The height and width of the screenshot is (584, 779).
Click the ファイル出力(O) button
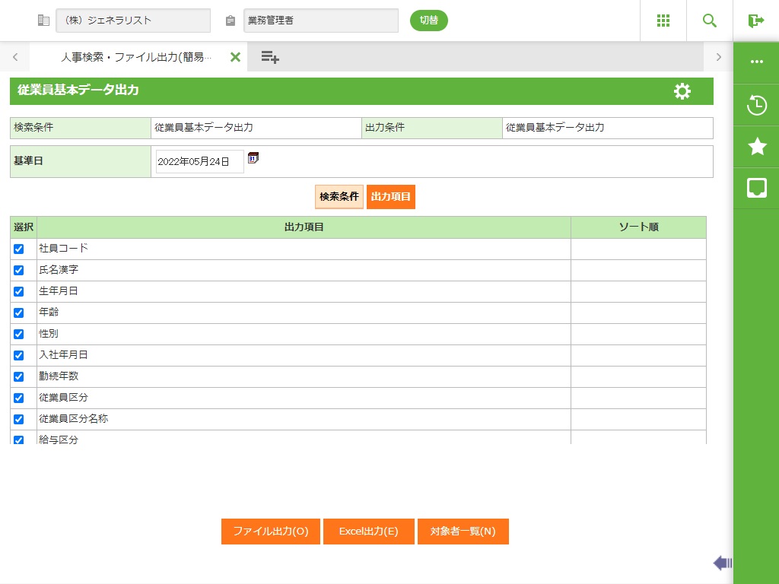(271, 532)
